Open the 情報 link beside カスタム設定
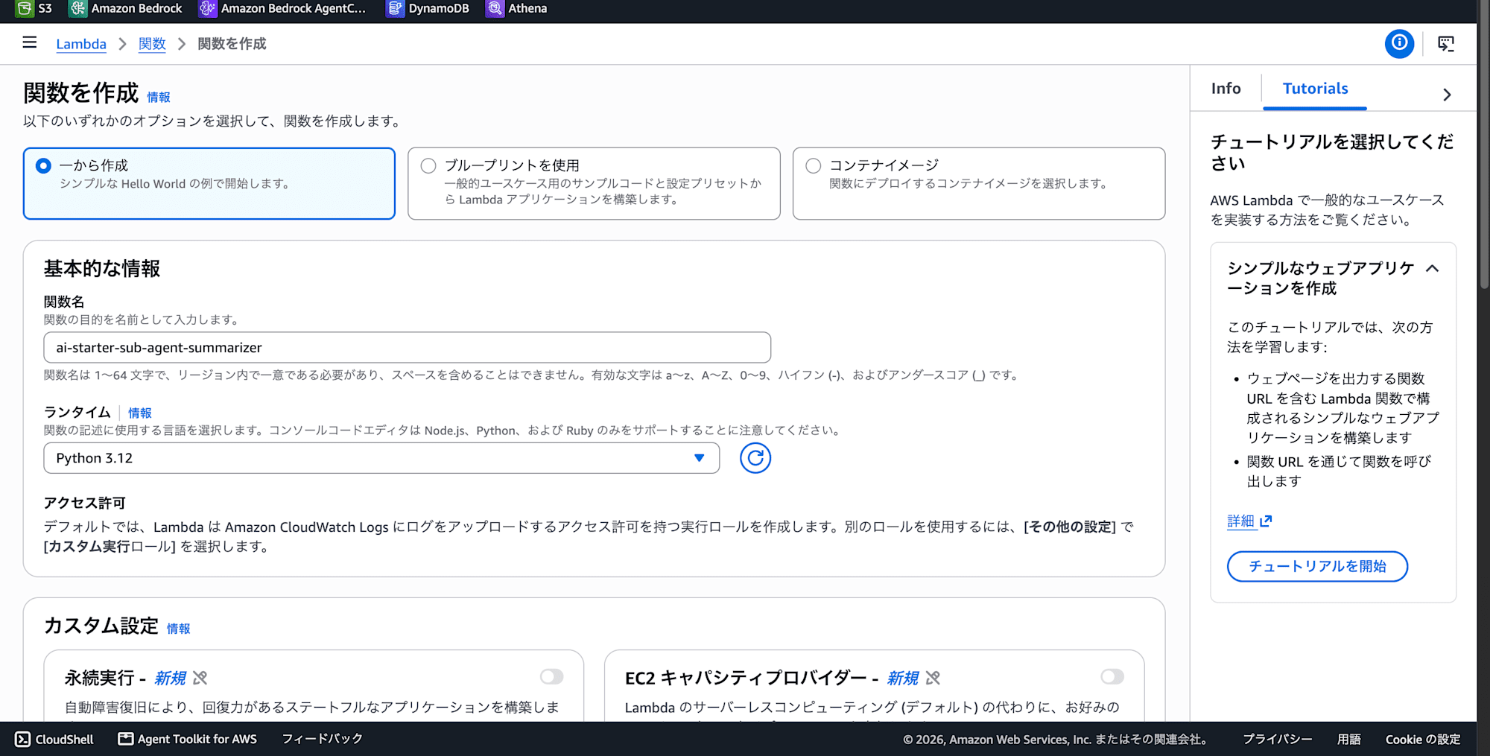 (x=179, y=629)
